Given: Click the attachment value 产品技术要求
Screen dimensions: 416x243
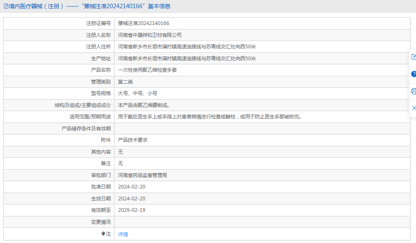Looking at the screenshot, I should coord(133,140).
